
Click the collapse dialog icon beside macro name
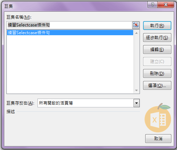[x=136, y=25]
